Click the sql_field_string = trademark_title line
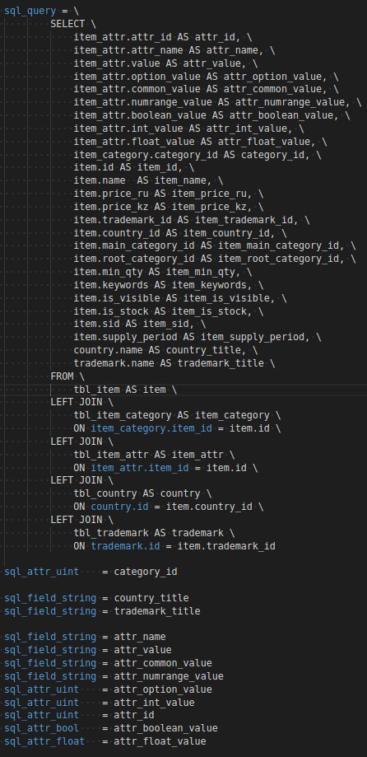 [x=102, y=610]
